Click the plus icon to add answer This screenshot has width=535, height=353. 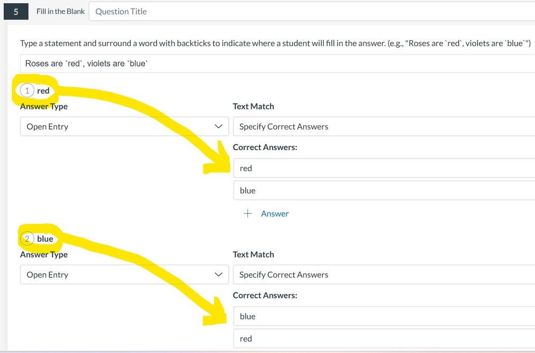(x=247, y=214)
